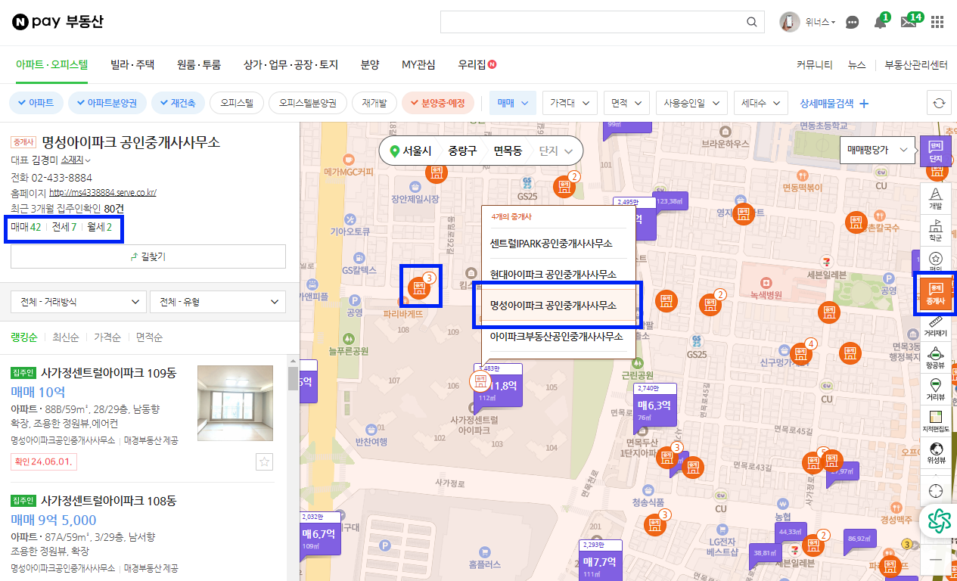Click the zoom out minus button
Image resolution: width=957 pixels, height=581 pixels.
click(x=936, y=559)
